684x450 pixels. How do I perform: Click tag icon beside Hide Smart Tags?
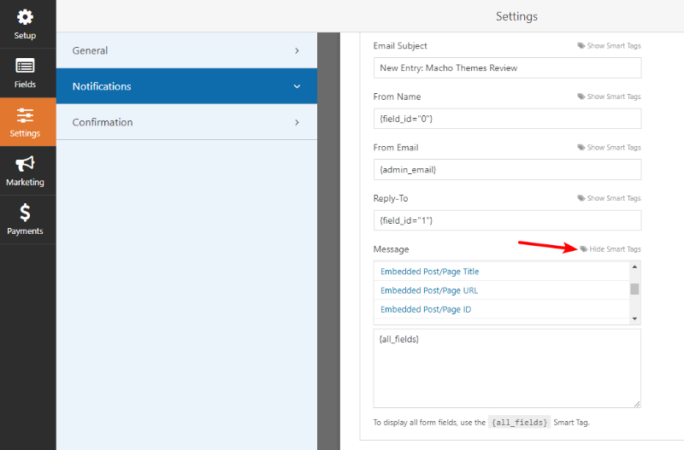[584, 249]
